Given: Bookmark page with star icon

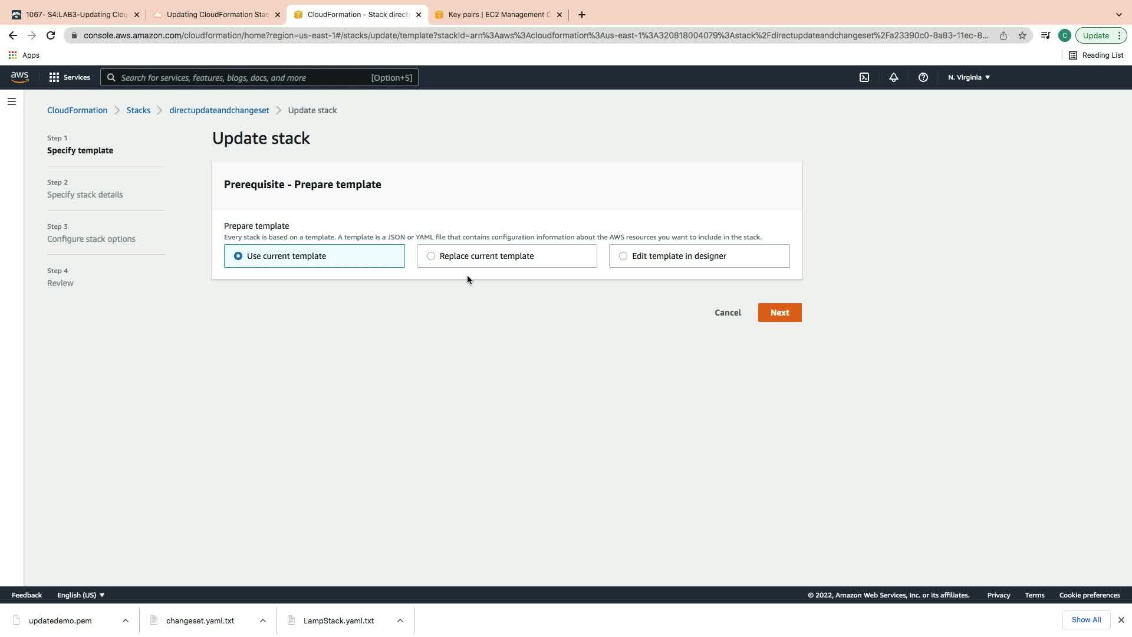Looking at the screenshot, I should coord(1022,35).
